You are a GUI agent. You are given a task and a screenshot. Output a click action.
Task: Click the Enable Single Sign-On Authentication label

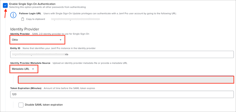point(32,4)
